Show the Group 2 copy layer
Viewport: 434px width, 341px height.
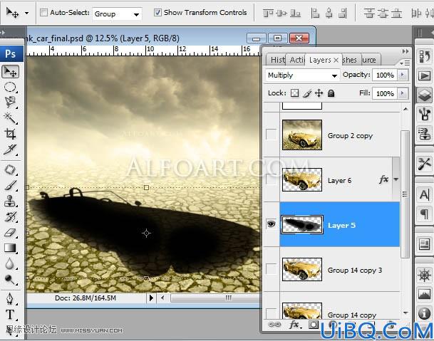coord(271,135)
